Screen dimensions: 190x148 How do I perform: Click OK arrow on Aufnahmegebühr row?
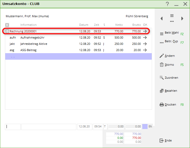145,38
